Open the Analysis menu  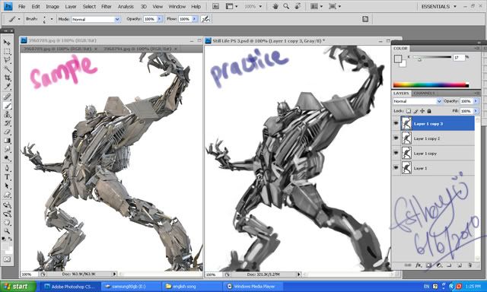pyautogui.click(x=126, y=6)
